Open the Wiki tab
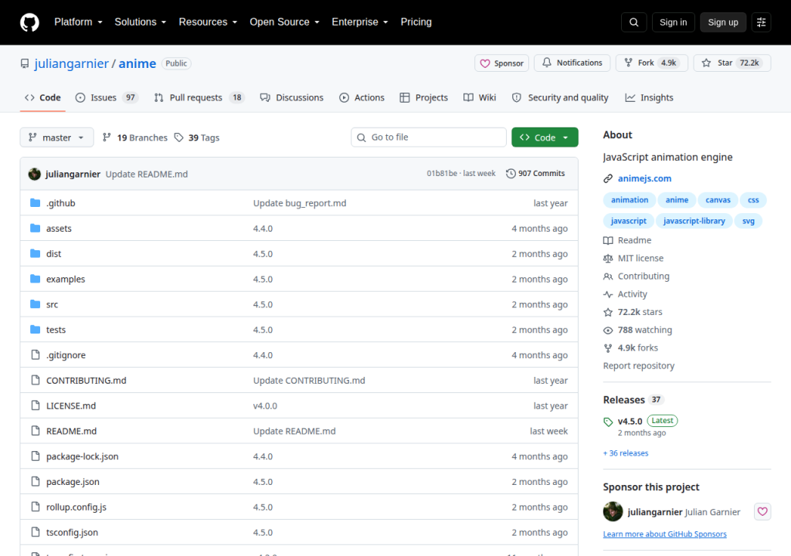This screenshot has width=791, height=556. pos(480,98)
